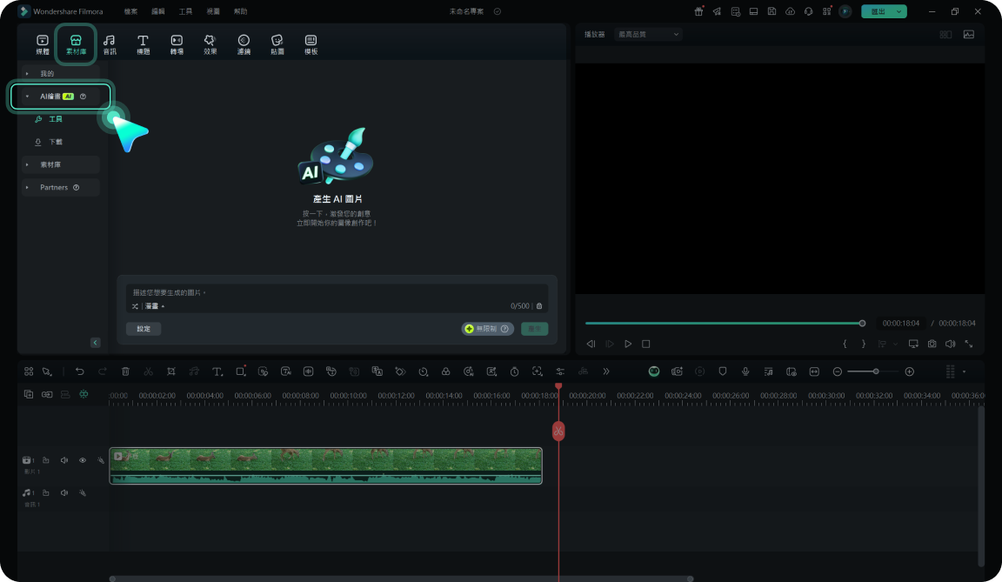This screenshot has height=582, width=1002.
Task: Toggle lock on audio track 1
Action: [x=46, y=493]
